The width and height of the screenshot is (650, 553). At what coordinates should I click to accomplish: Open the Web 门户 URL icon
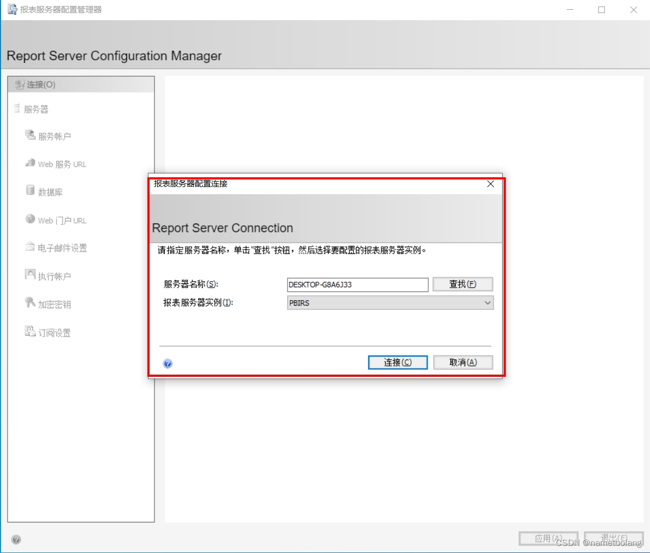[x=30, y=219]
